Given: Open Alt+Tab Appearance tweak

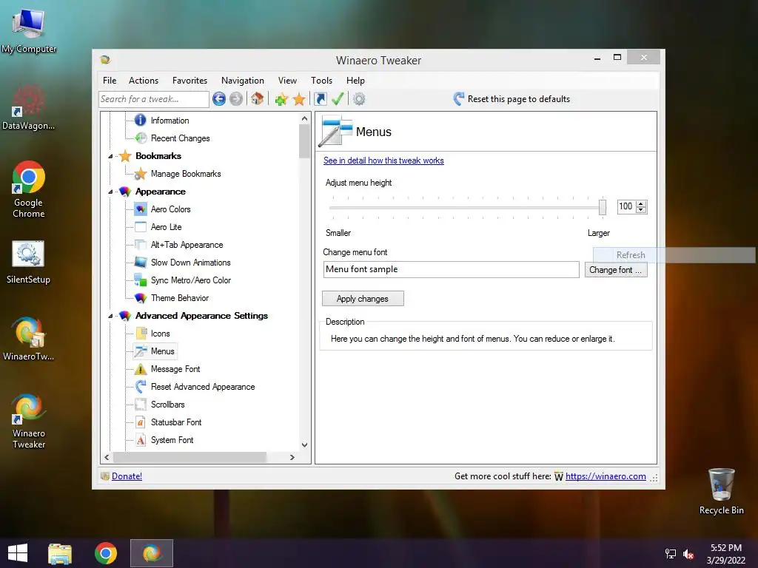Looking at the screenshot, I should tap(187, 245).
